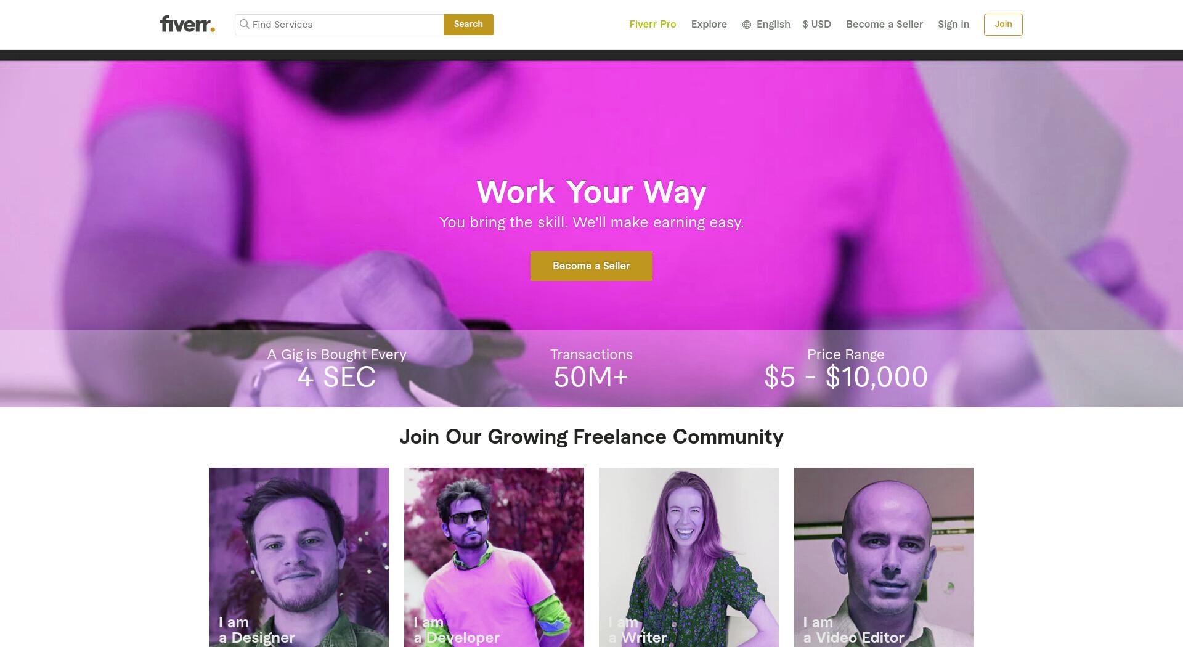Image resolution: width=1183 pixels, height=647 pixels.
Task: Click the Price Range $5 - $10,000 stat
Action: pyautogui.click(x=846, y=368)
